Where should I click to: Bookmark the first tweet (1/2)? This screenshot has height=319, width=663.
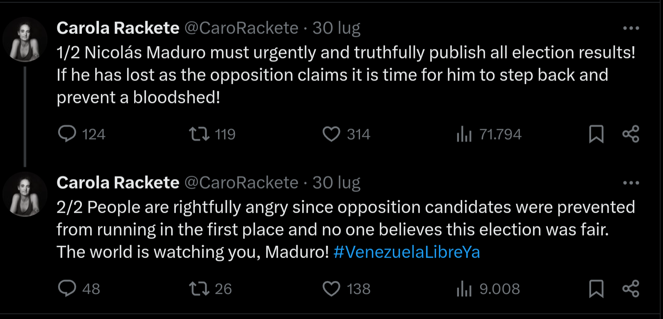(x=596, y=134)
